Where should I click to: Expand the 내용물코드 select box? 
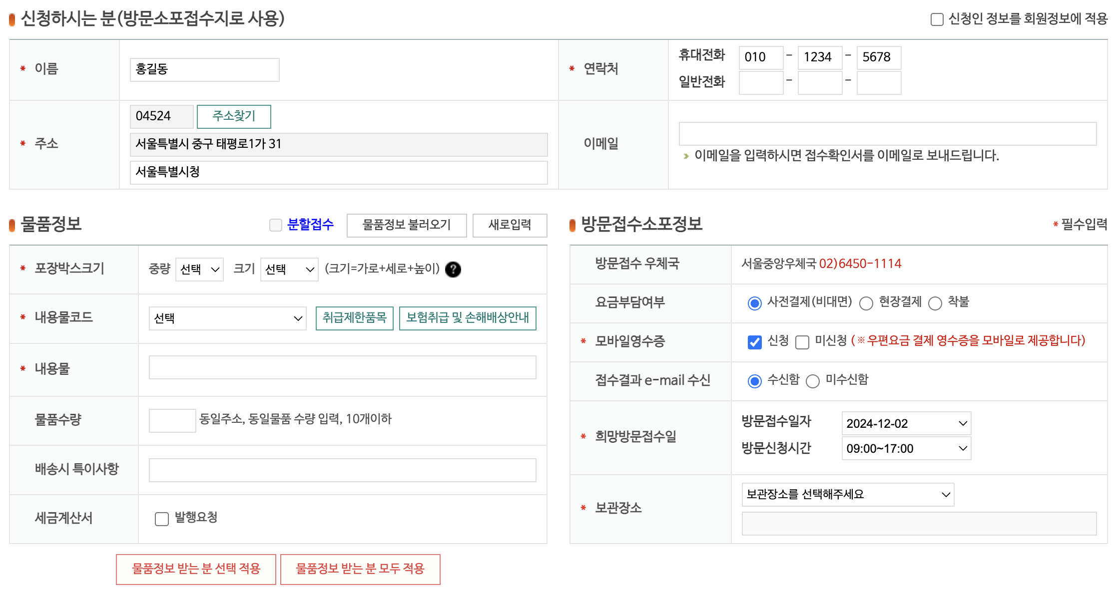(227, 318)
